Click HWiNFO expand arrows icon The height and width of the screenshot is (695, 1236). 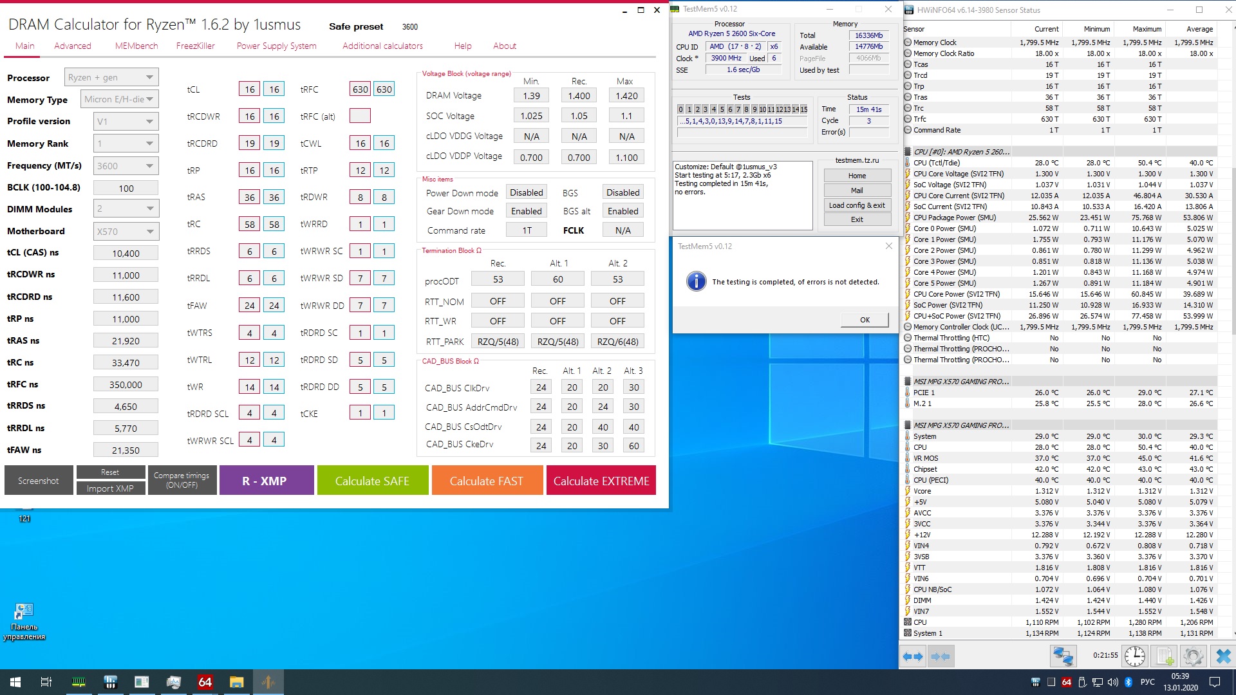pyautogui.click(x=913, y=656)
